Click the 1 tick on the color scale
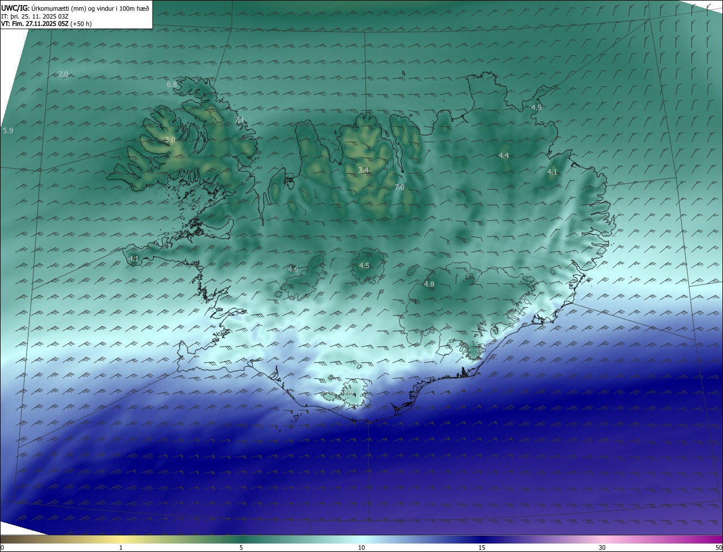Viewport: 723px width, 552px height. click(x=121, y=547)
